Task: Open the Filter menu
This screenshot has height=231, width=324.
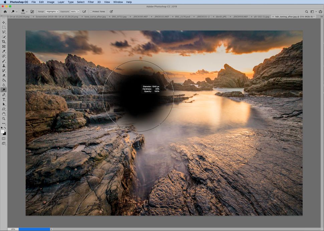Action: click(x=90, y=2)
